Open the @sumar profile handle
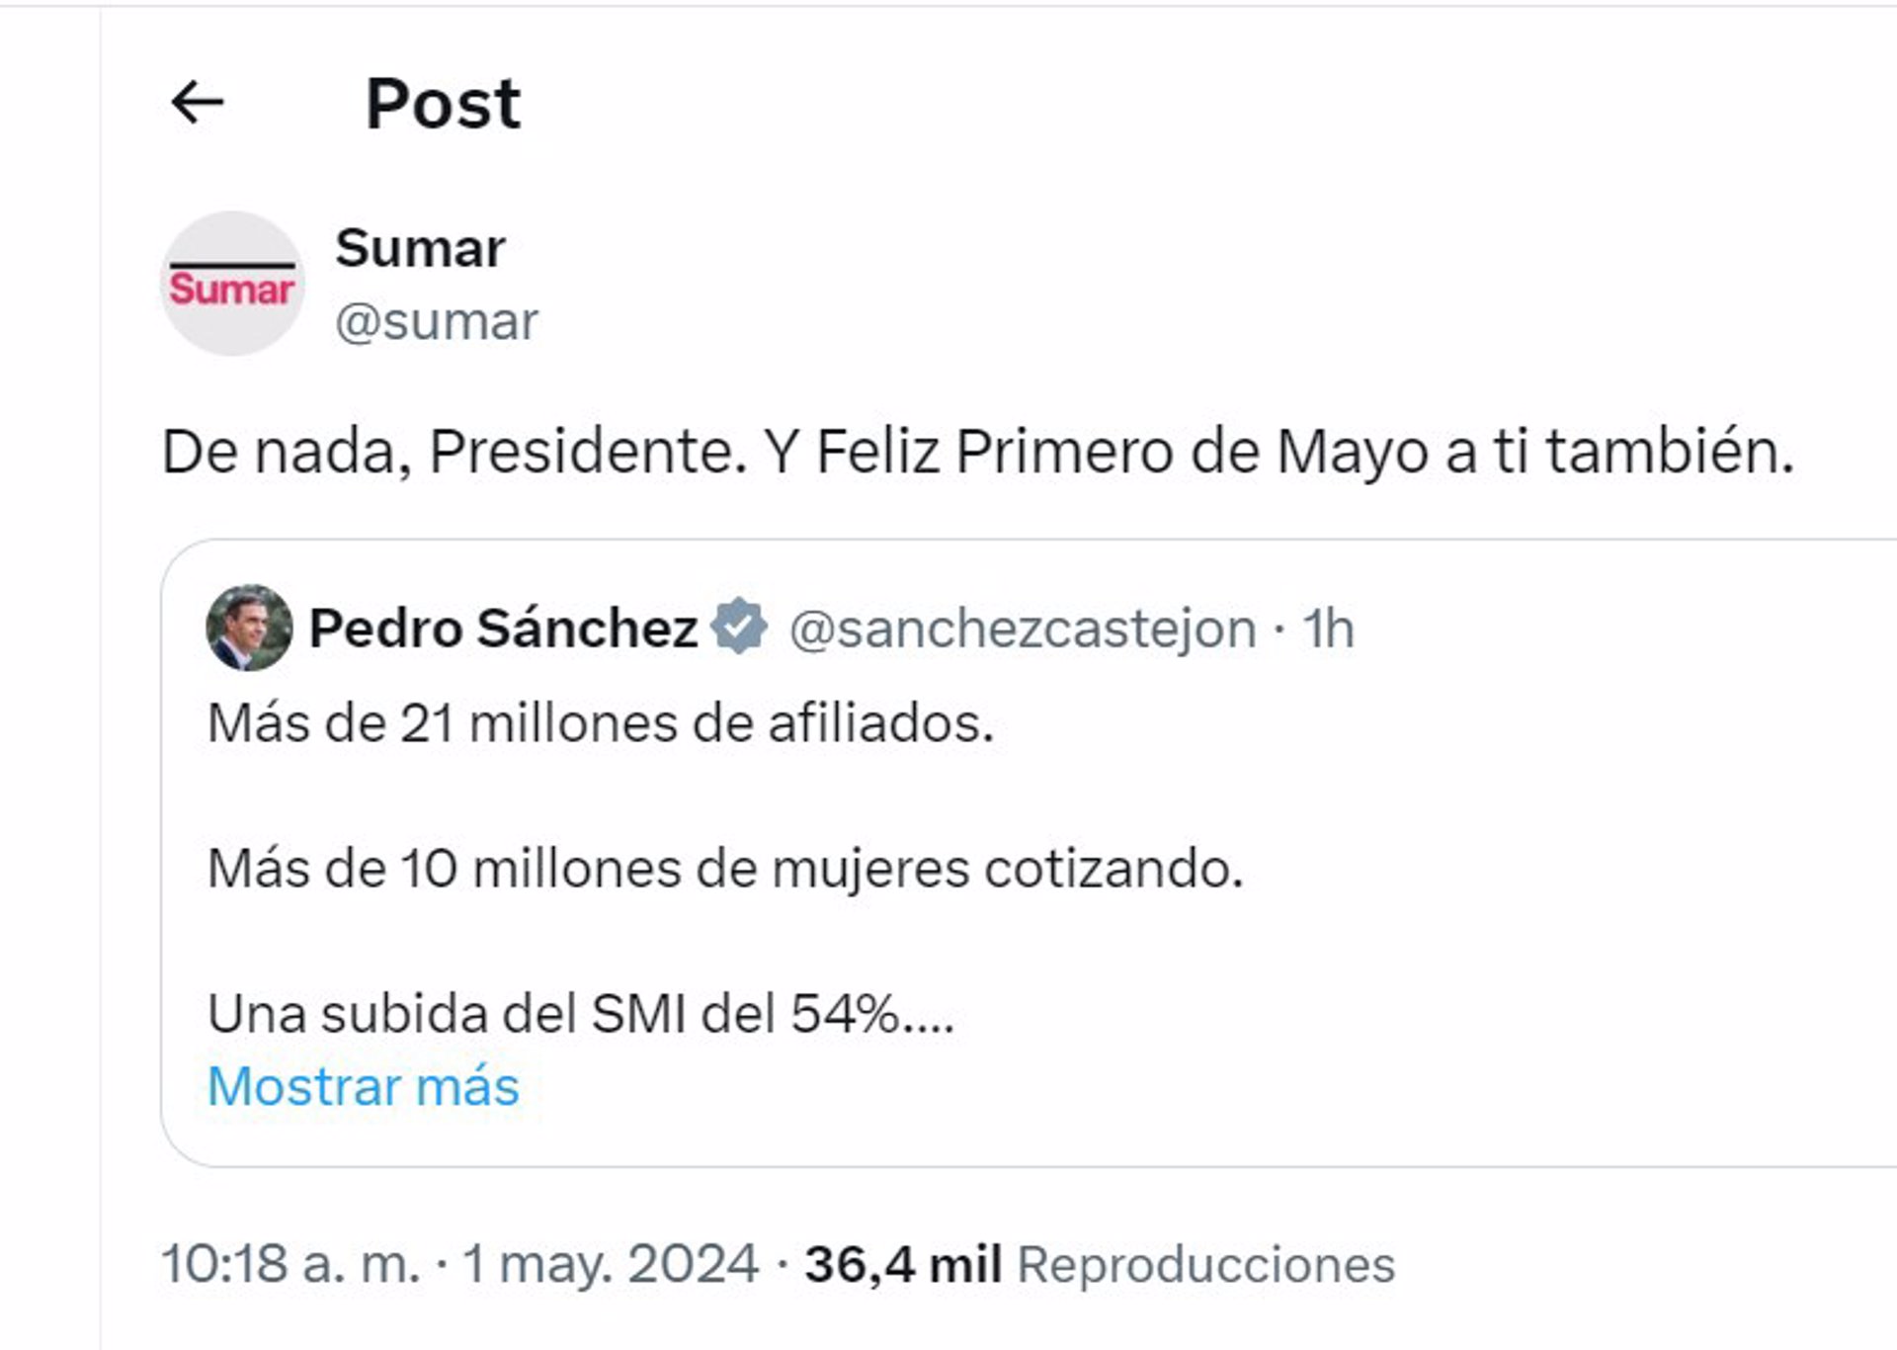The image size is (1897, 1350). point(438,319)
